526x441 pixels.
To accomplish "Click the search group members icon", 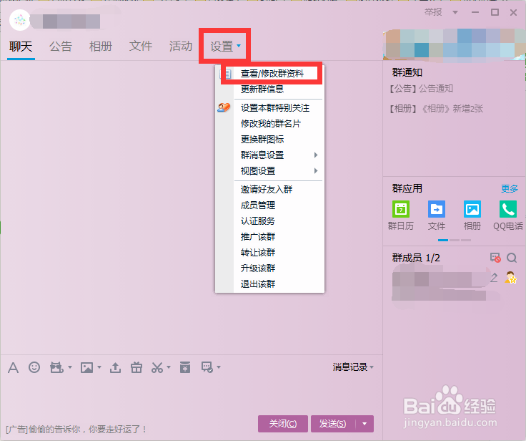I will click(x=512, y=258).
